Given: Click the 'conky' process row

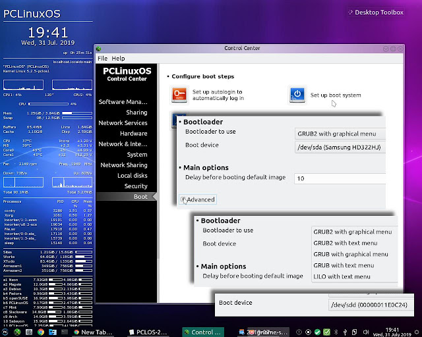Looking at the screenshot, I should point(47,211).
